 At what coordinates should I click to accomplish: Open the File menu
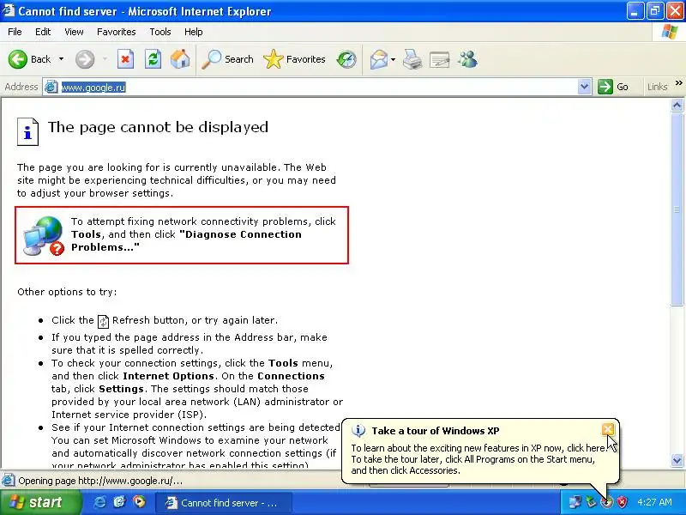[15, 32]
